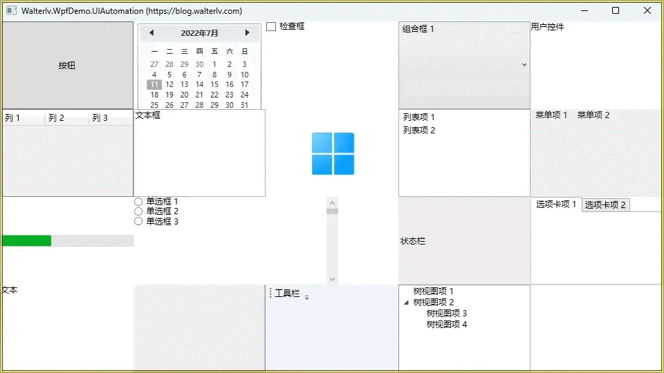Viewport: 664px width, 373px height.
Task: Click the scrollbar up arrow
Action: (x=333, y=202)
